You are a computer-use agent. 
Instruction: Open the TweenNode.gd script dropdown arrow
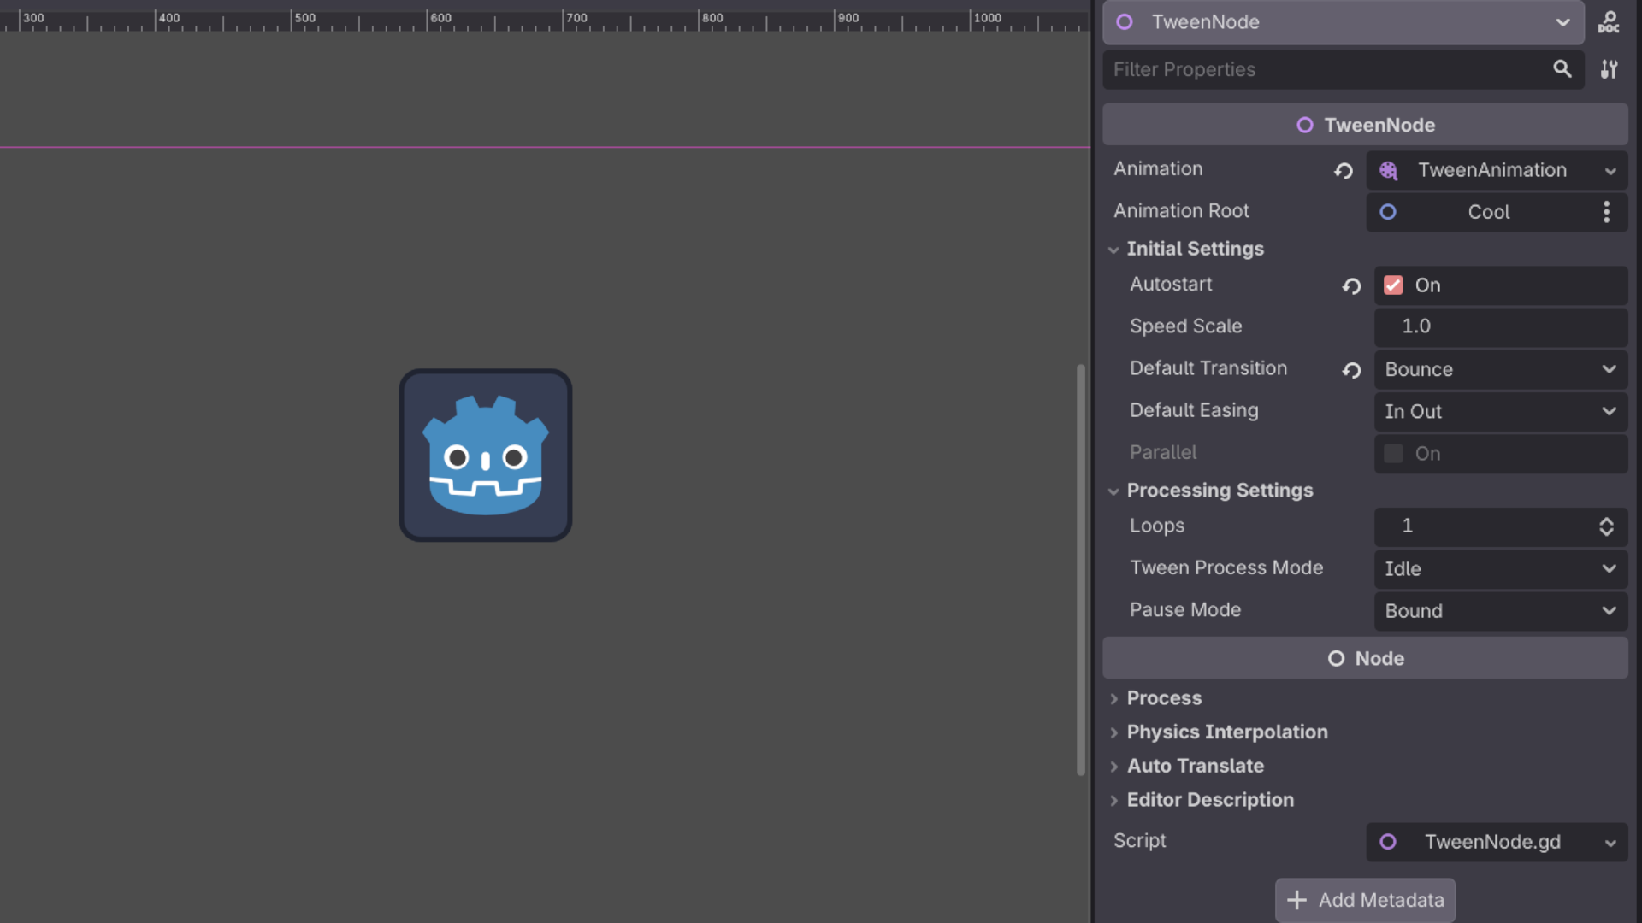(x=1610, y=843)
